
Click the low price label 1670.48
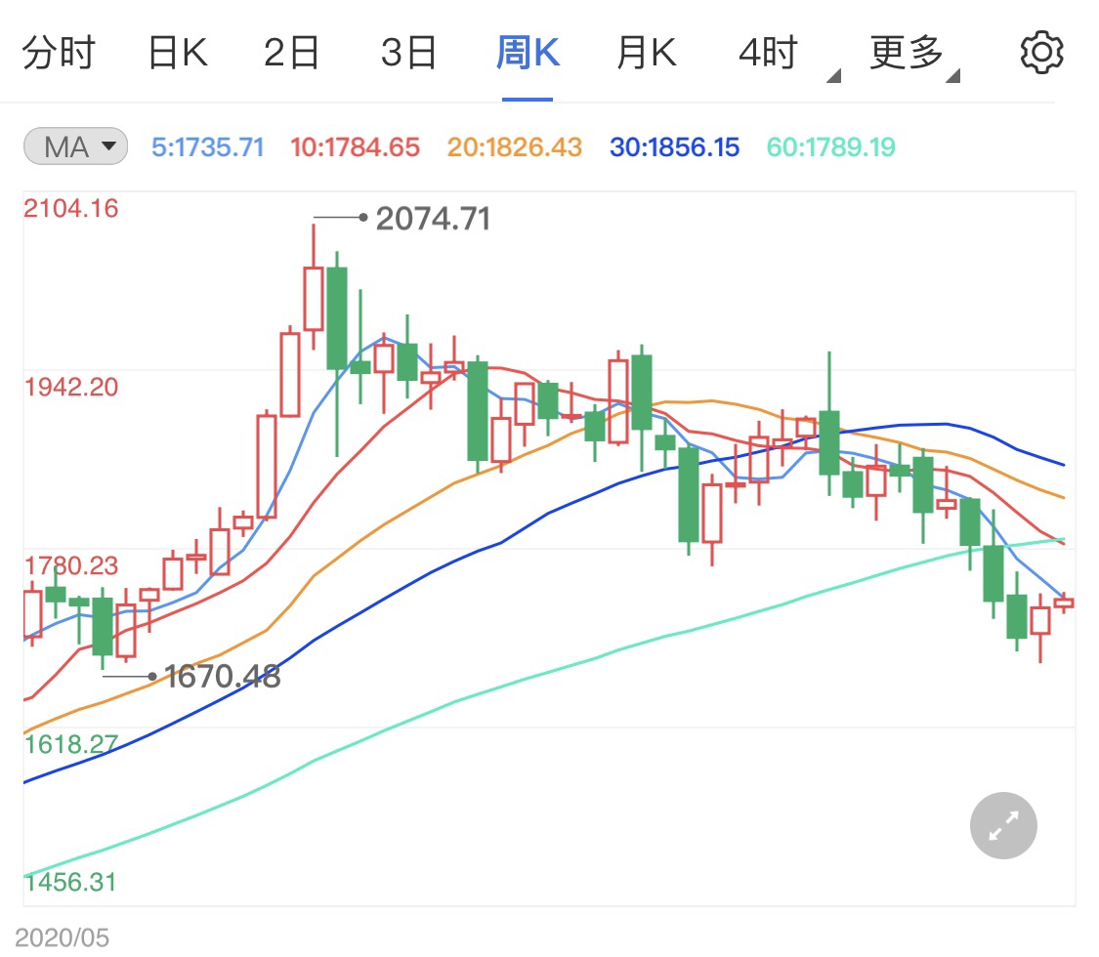coord(222,676)
